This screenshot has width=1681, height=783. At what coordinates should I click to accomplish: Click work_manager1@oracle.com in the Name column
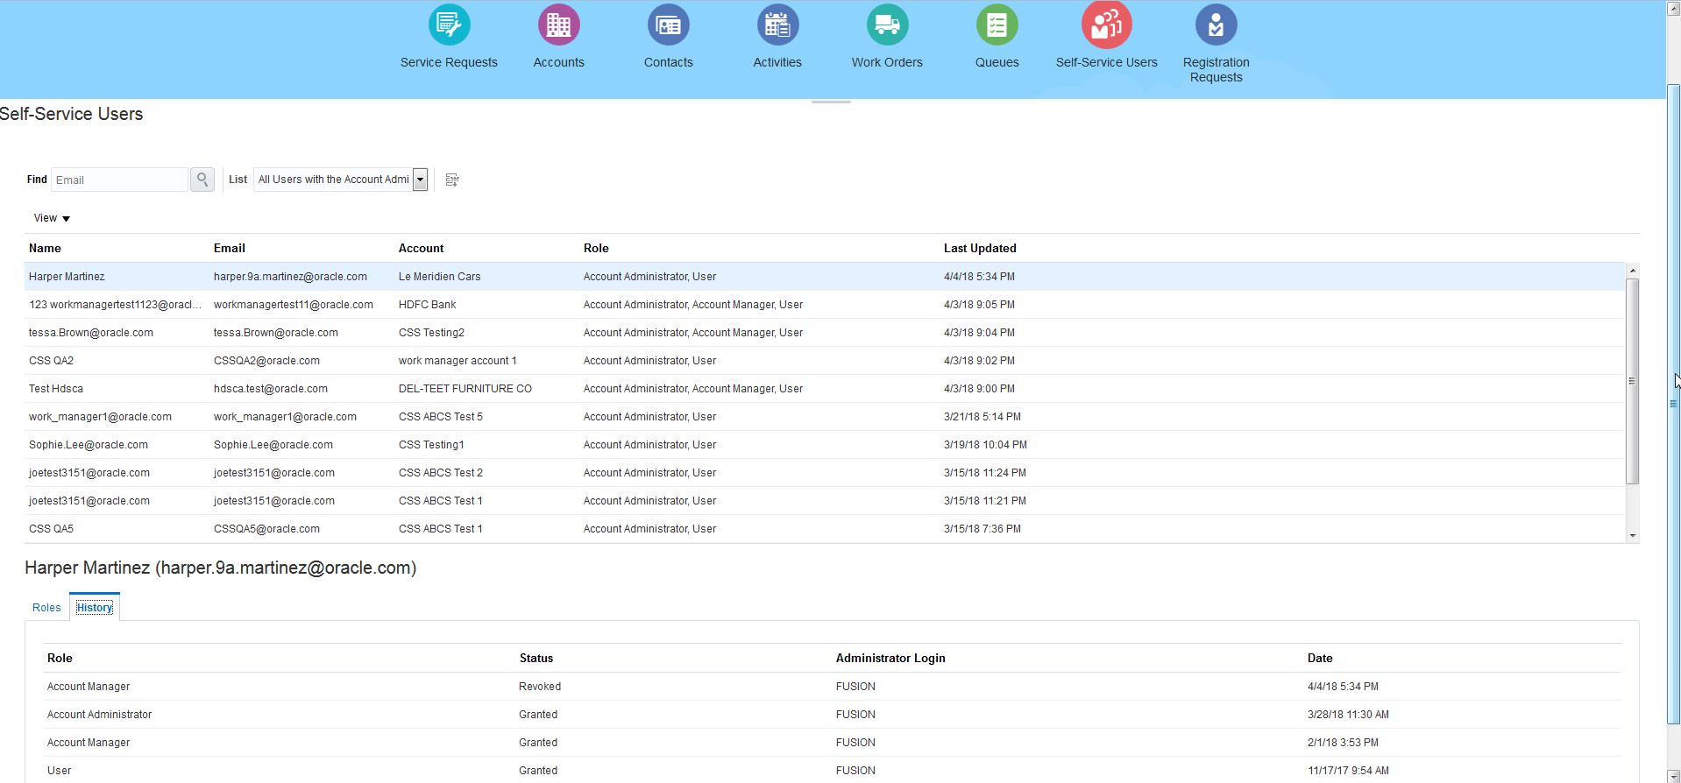point(100,417)
